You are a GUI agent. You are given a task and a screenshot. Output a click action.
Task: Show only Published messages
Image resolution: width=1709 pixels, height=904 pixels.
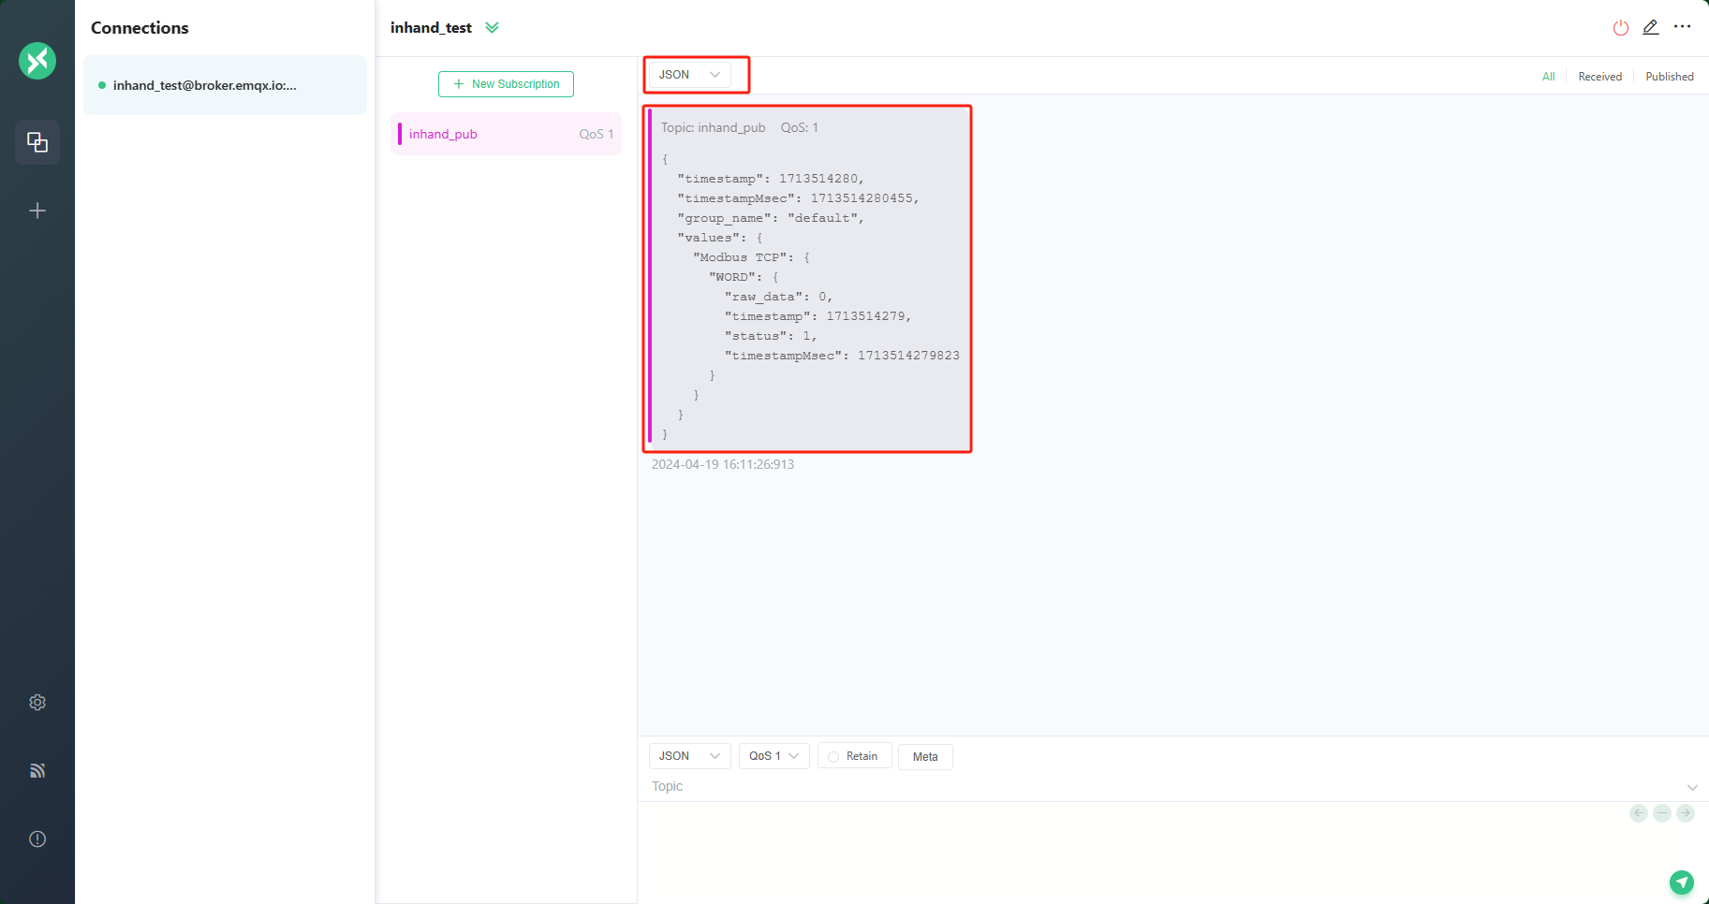[1669, 77]
